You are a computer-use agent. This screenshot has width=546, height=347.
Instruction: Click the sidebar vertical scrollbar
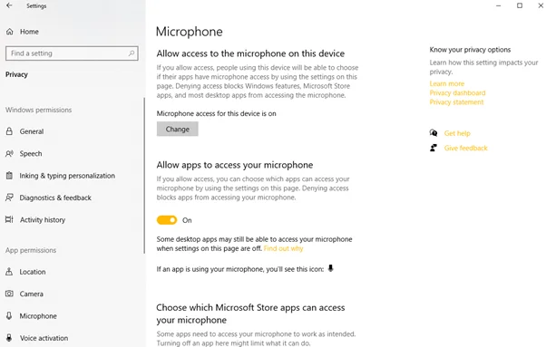point(144,176)
